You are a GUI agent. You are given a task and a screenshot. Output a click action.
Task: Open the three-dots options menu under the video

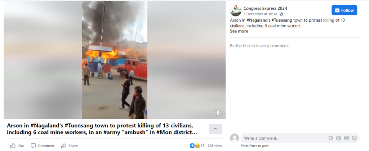tap(215, 129)
